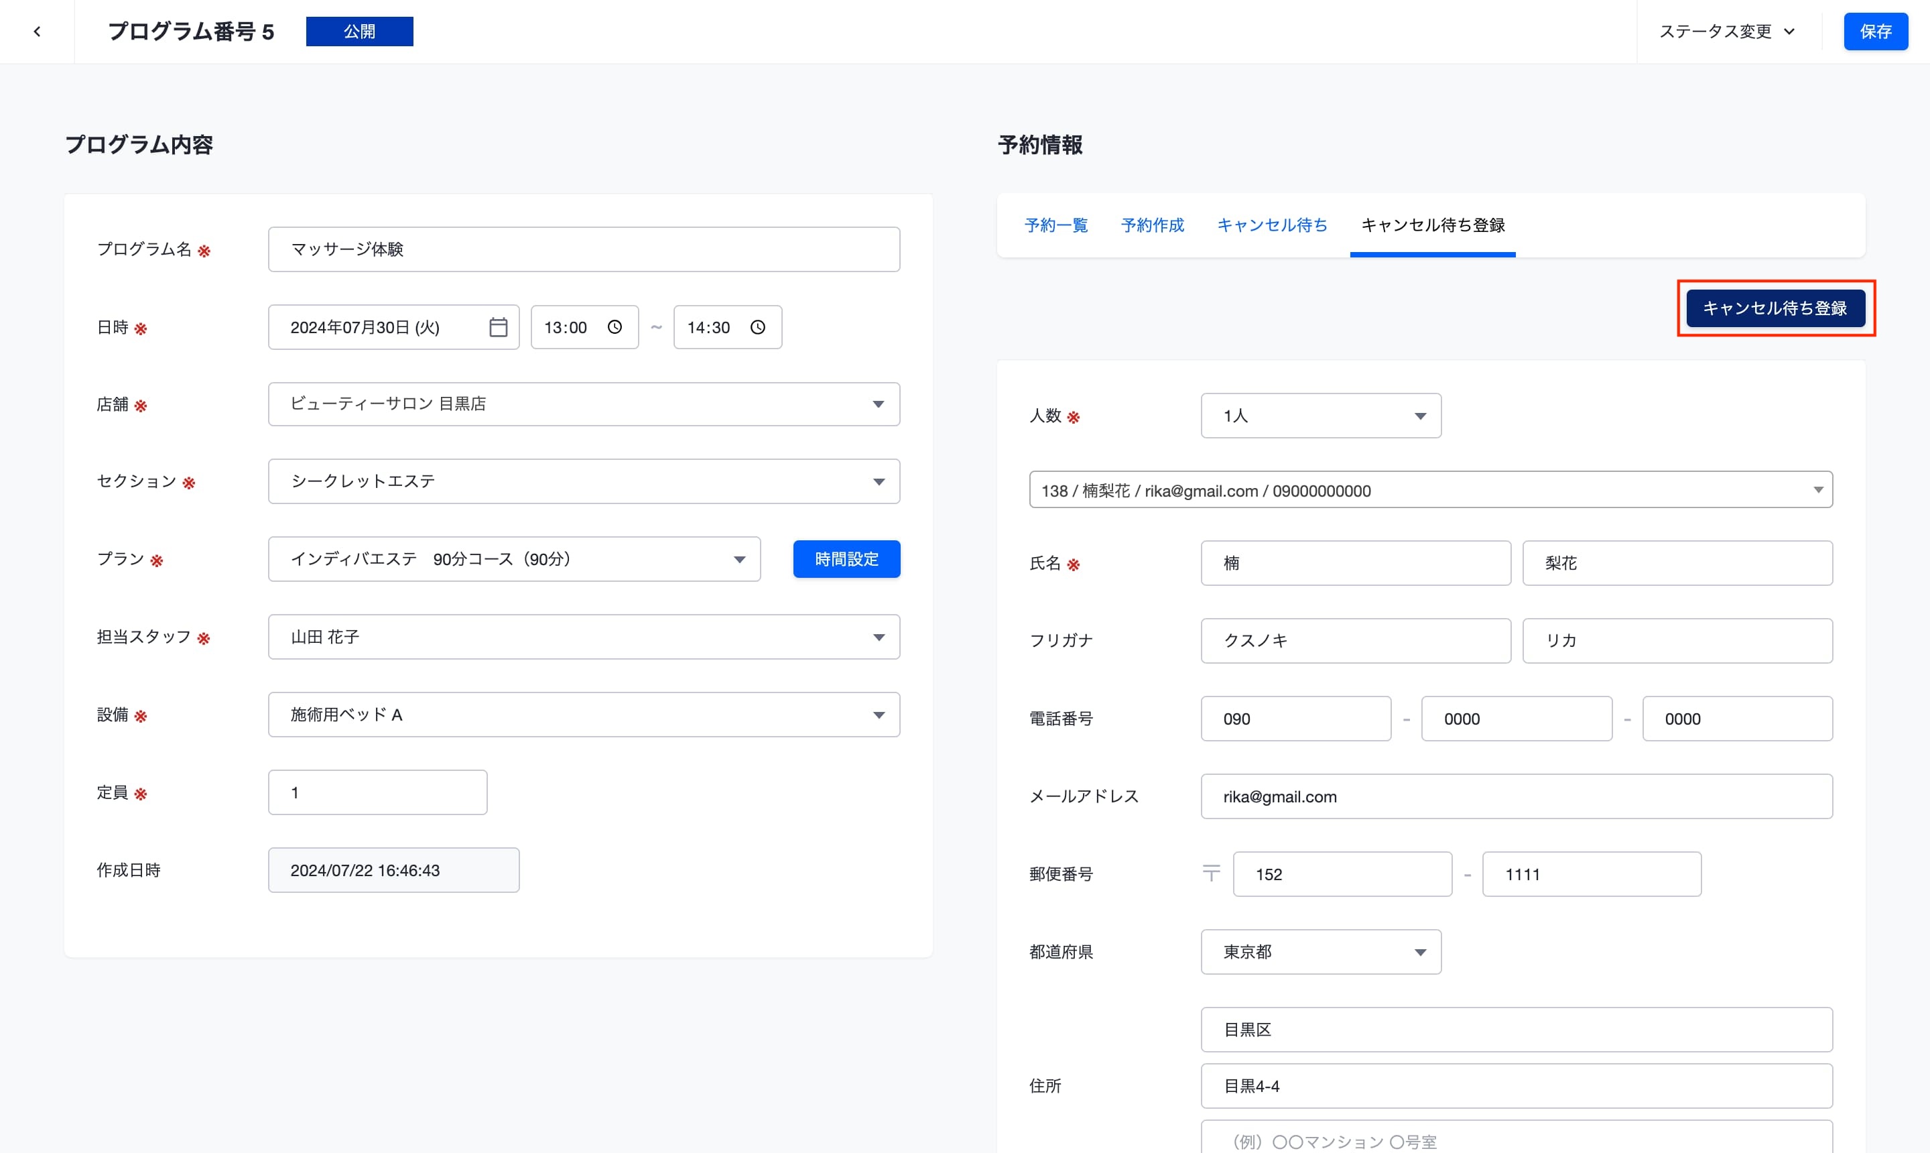
Task: Click the start time clock icon
Action: click(x=615, y=327)
